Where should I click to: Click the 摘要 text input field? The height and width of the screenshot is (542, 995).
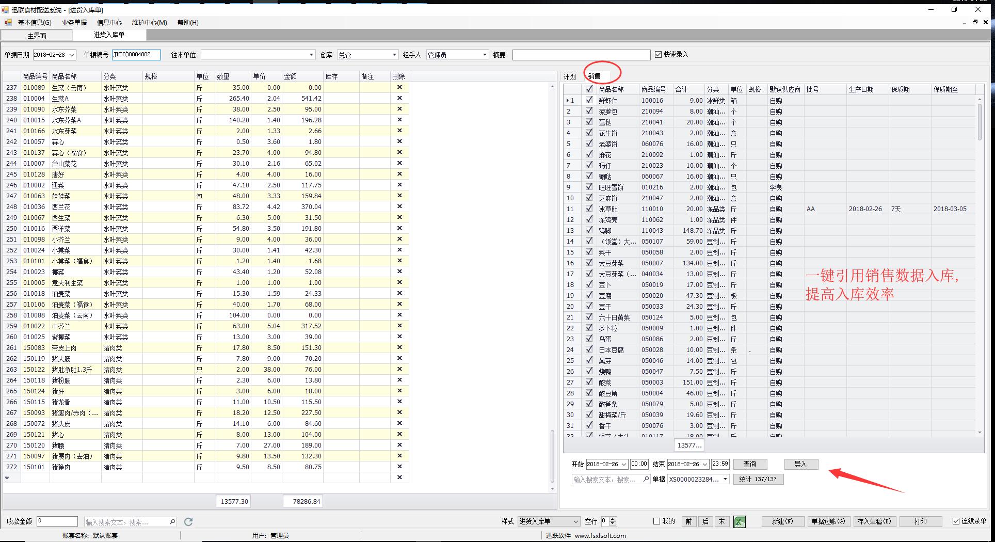(581, 55)
